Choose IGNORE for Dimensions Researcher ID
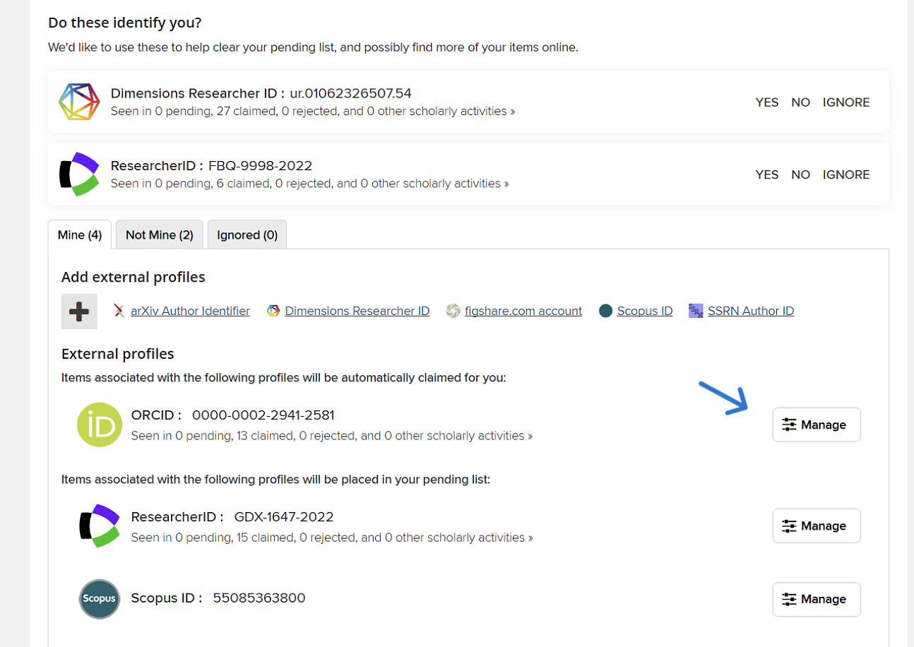Viewport: 914px width, 647px height. pyautogui.click(x=845, y=102)
